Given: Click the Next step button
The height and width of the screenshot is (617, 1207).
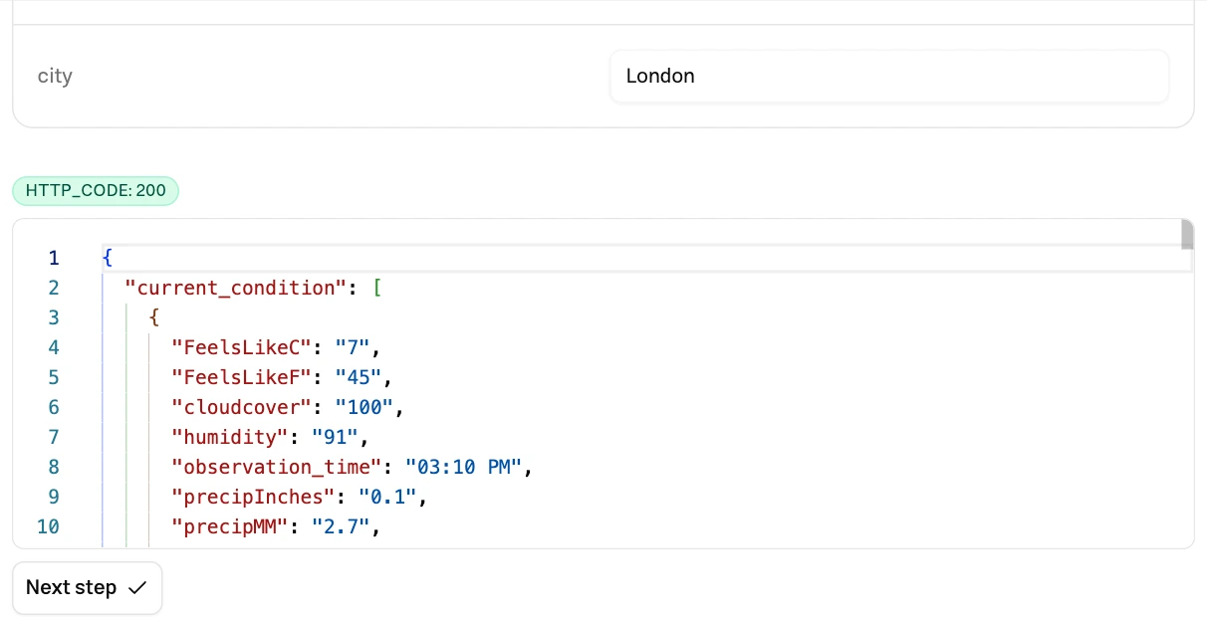Looking at the screenshot, I should [88, 588].
